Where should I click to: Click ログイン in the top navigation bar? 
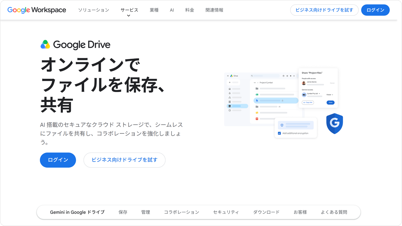point(375,10)
